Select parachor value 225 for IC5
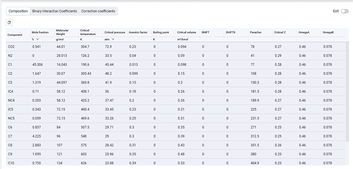The width and height of the screenshot is (353, 169). [x=253, y=109]
